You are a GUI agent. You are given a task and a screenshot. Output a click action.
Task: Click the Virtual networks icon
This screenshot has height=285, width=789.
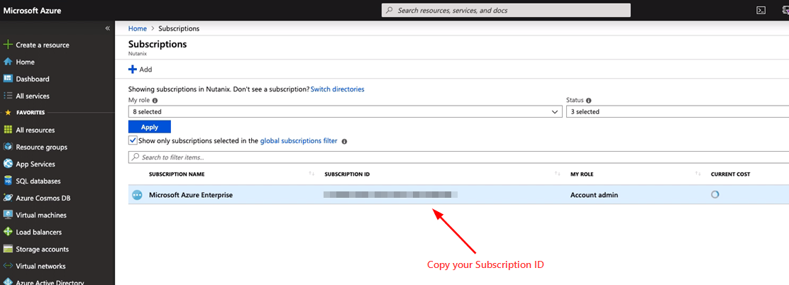tap(8, 266)
